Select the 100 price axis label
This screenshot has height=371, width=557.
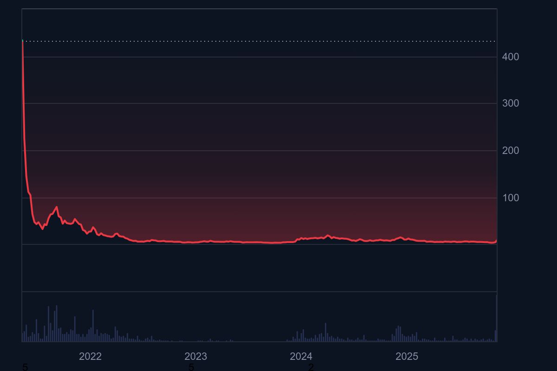[x=510, y=198]
